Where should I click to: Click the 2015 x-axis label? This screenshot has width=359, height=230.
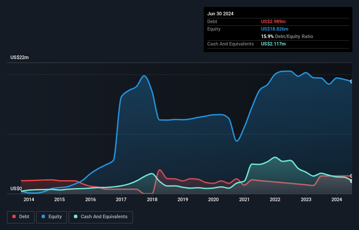coord(59,199)
